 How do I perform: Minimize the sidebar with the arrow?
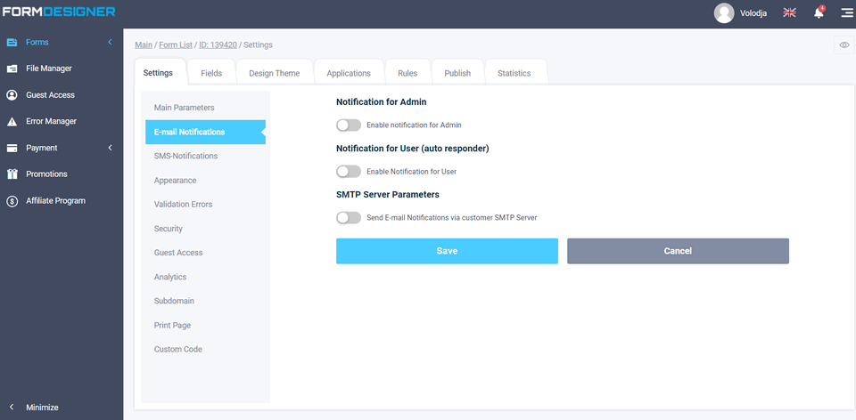pos(12,408)
